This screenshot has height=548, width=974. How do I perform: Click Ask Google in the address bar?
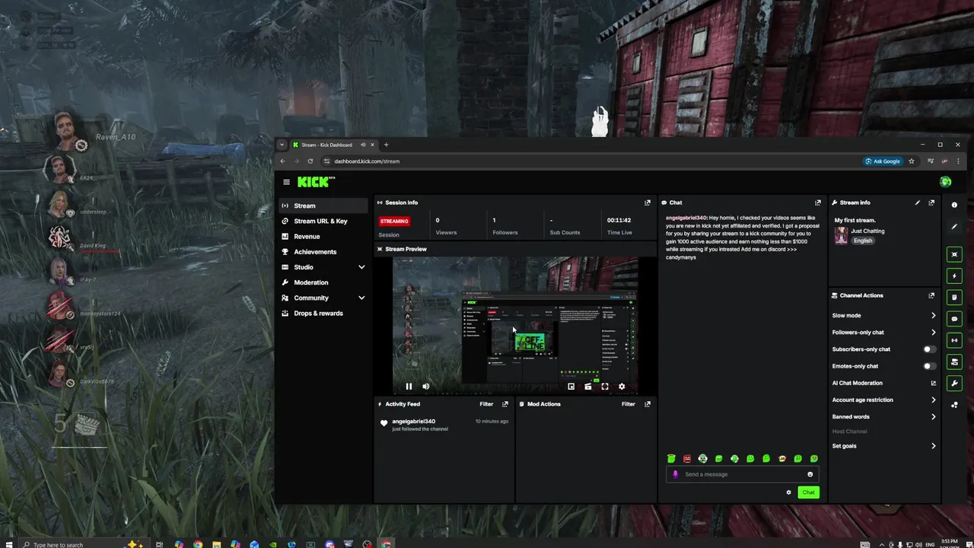click(883, 161)
